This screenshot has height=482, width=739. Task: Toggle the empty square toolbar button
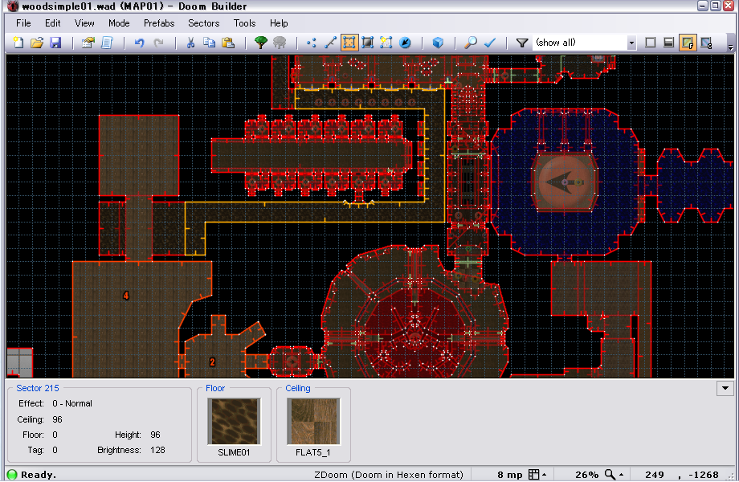point(651,43)
